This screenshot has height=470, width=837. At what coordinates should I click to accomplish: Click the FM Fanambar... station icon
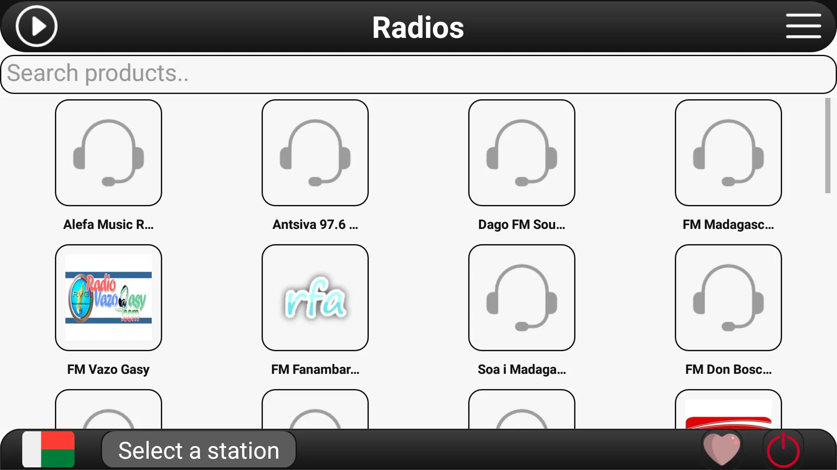click(x=314, y=297)
